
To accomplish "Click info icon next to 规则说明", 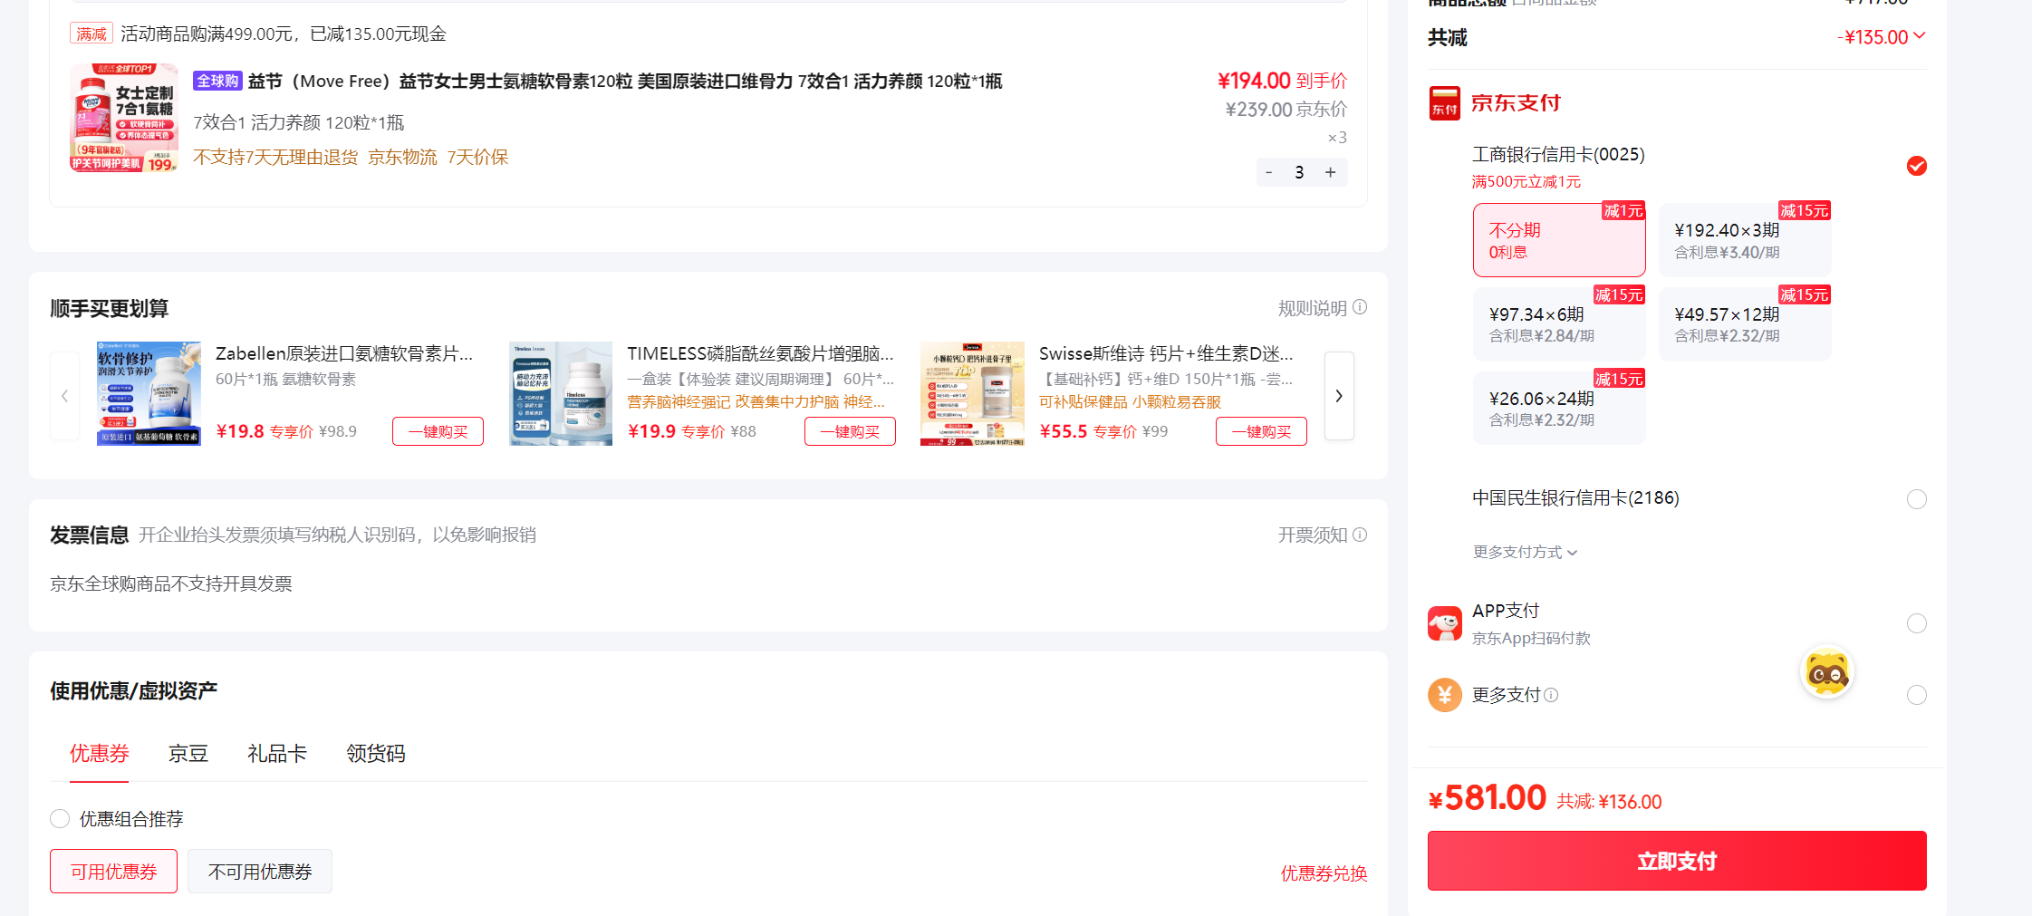I will click(x=1360, y=307).
